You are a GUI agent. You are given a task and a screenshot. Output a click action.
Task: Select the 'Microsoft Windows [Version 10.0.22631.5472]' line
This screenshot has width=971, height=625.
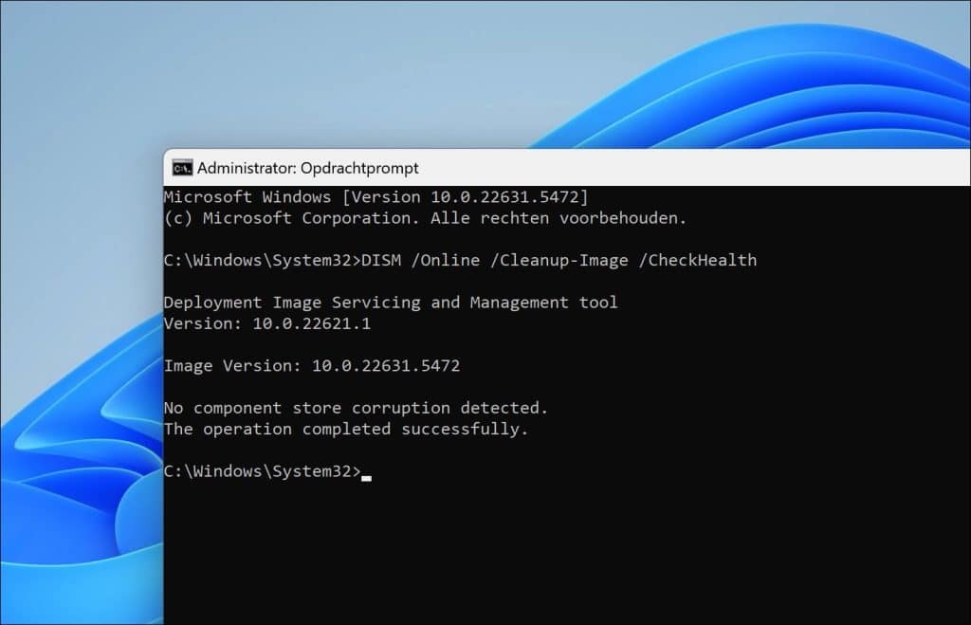tap(376, 197)
